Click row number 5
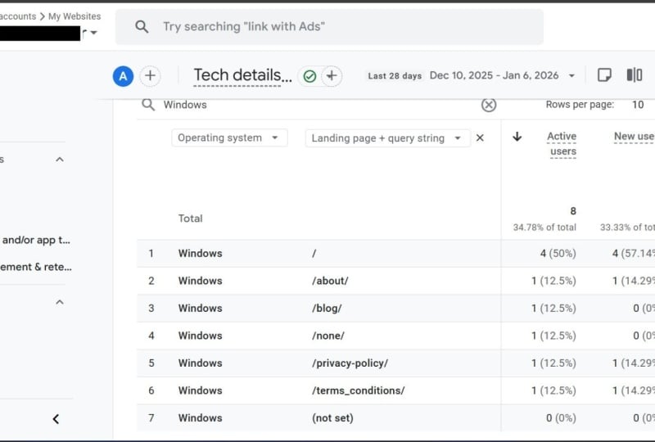Screen dimensions: 655x442 [x=151, y=363]
